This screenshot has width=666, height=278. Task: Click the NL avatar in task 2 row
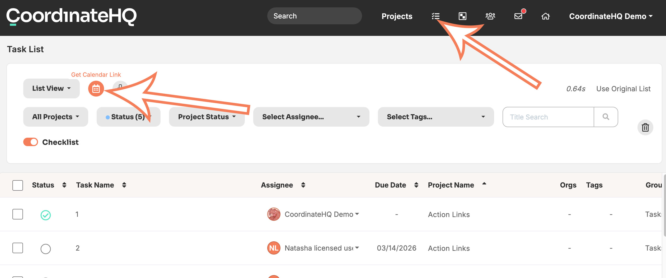(274, 248)
